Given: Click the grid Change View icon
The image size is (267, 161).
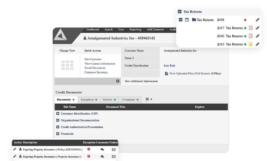Looking at the screenshot, I should (67, 65).
